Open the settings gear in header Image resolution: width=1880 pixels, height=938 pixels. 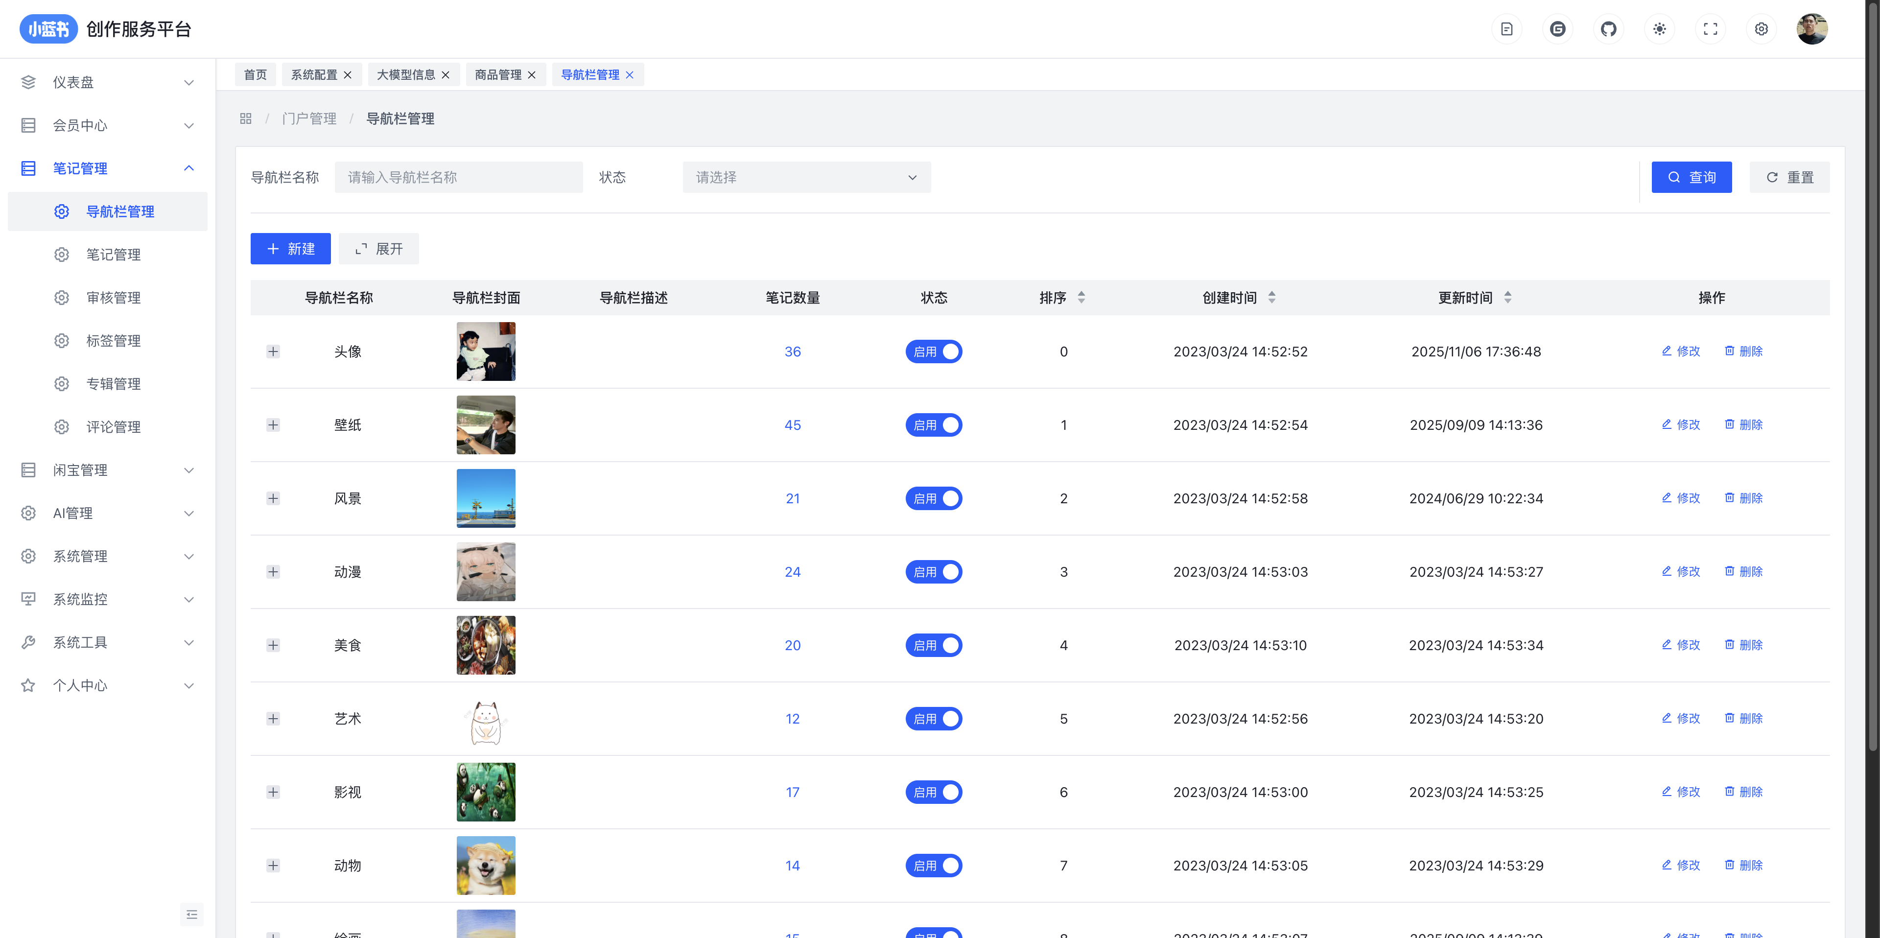pyautogui.click(x=1761, y=29)
